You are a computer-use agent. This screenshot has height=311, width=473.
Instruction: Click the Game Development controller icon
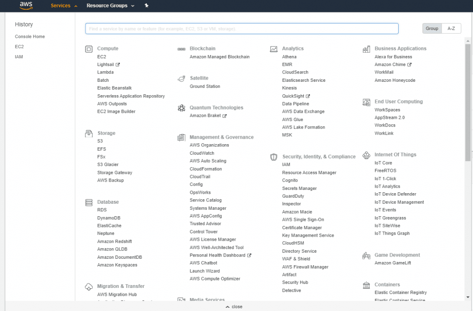point(366,256)
